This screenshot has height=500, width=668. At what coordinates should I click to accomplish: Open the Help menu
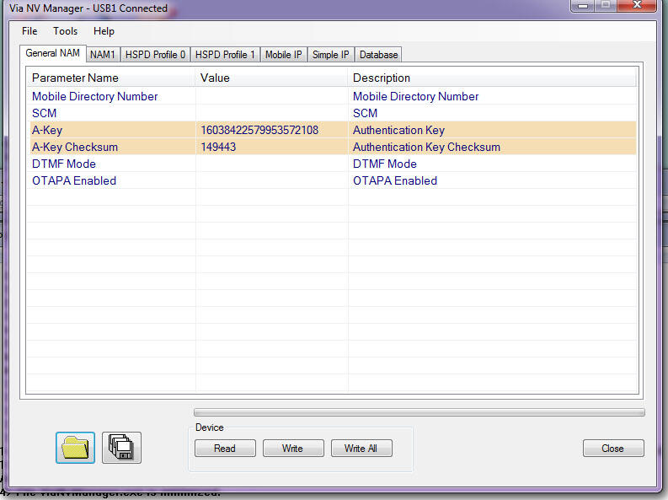pyautogui.click(x=104, y=31)
